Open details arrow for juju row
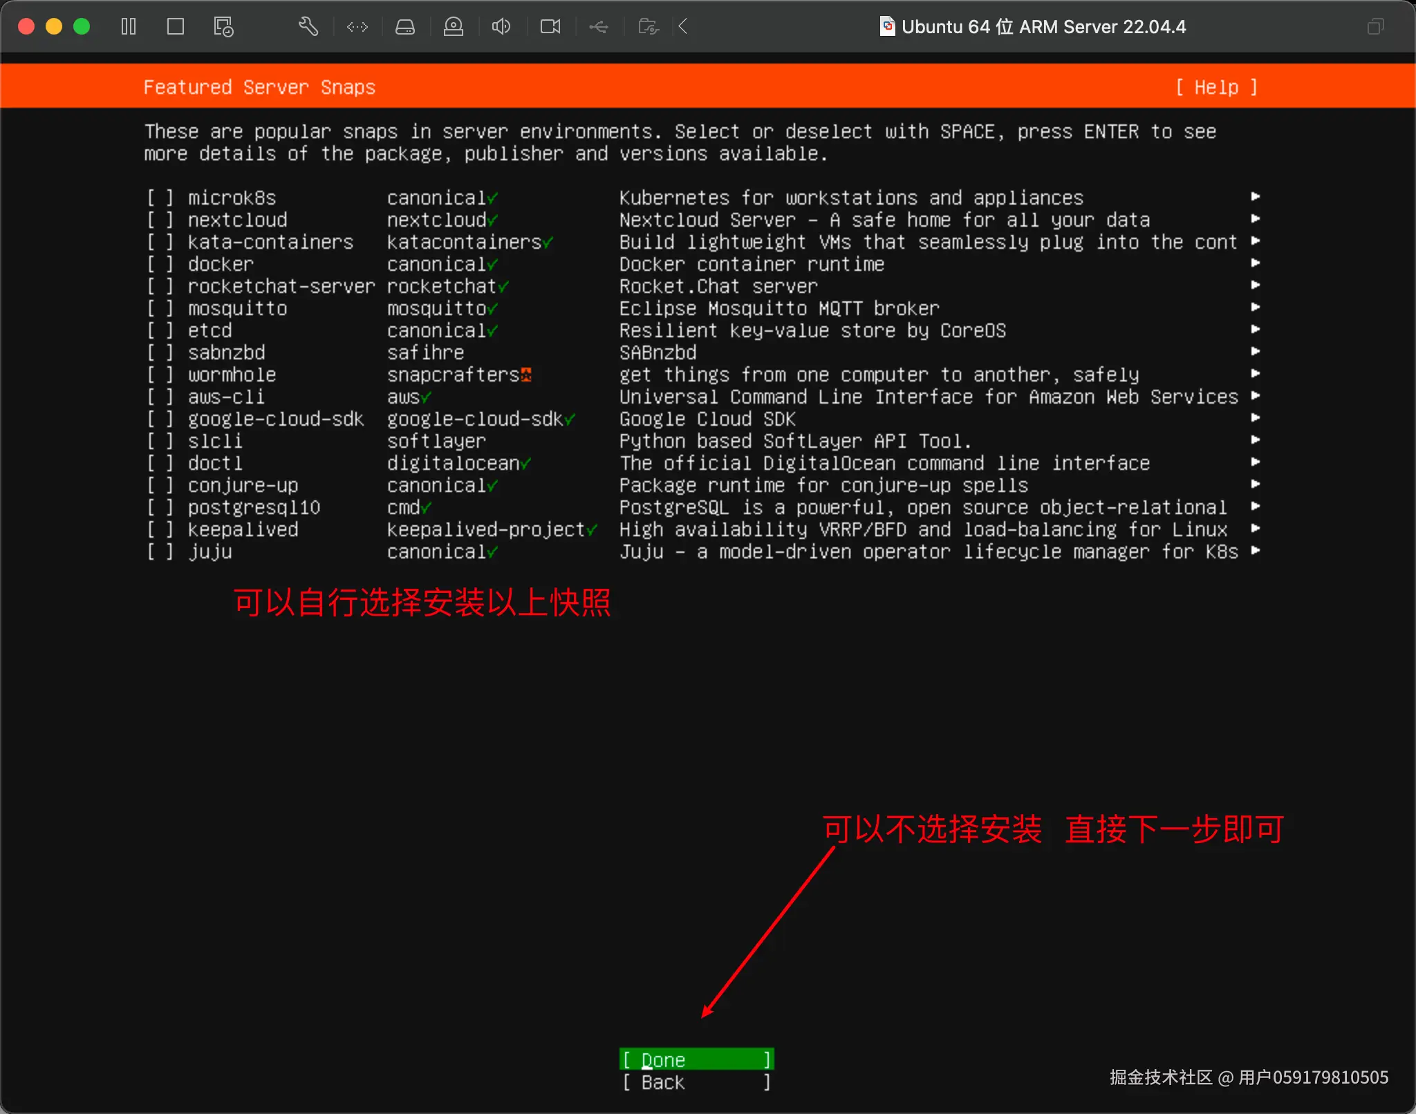The image size is (1416, 1114). (x=1255, y=551)
